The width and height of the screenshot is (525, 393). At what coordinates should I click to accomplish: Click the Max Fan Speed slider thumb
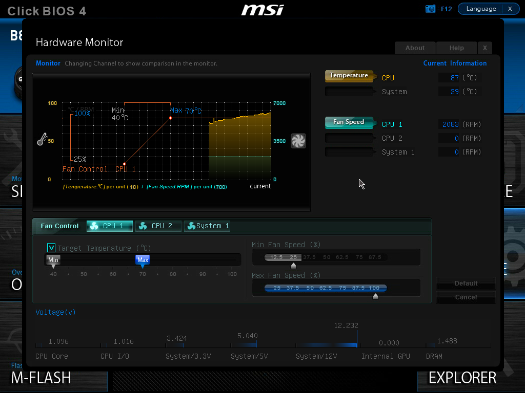(375, 296)
